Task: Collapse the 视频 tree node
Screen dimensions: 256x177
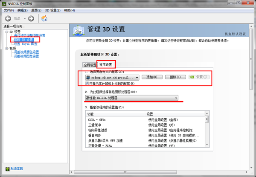Action: [6, 48]
